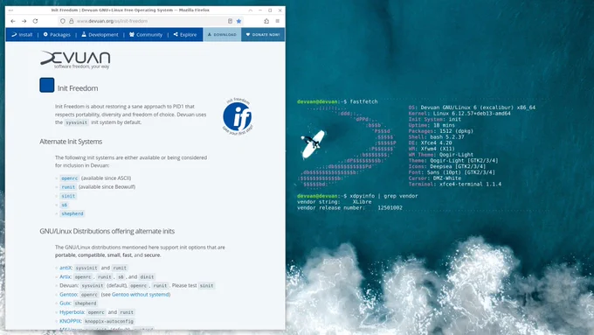Click terminal line 'OS: Devuan GNU/Linux 6'
The height and width of the screenshot is (335, 594).
pyautogui.click(x=472, y=108)
